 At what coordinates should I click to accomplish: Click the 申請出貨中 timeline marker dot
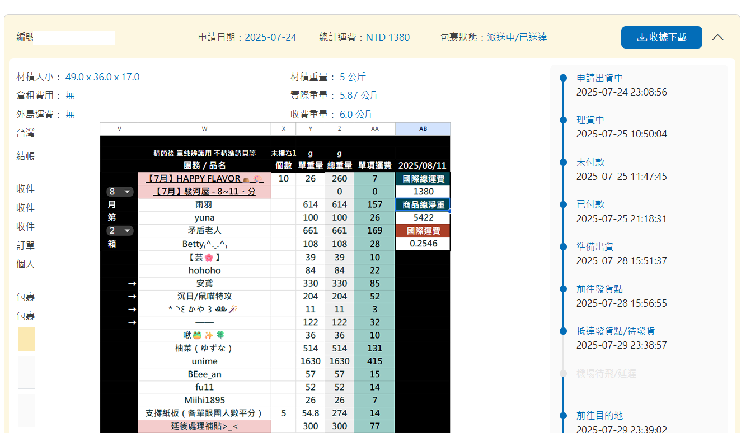(563, 78)
